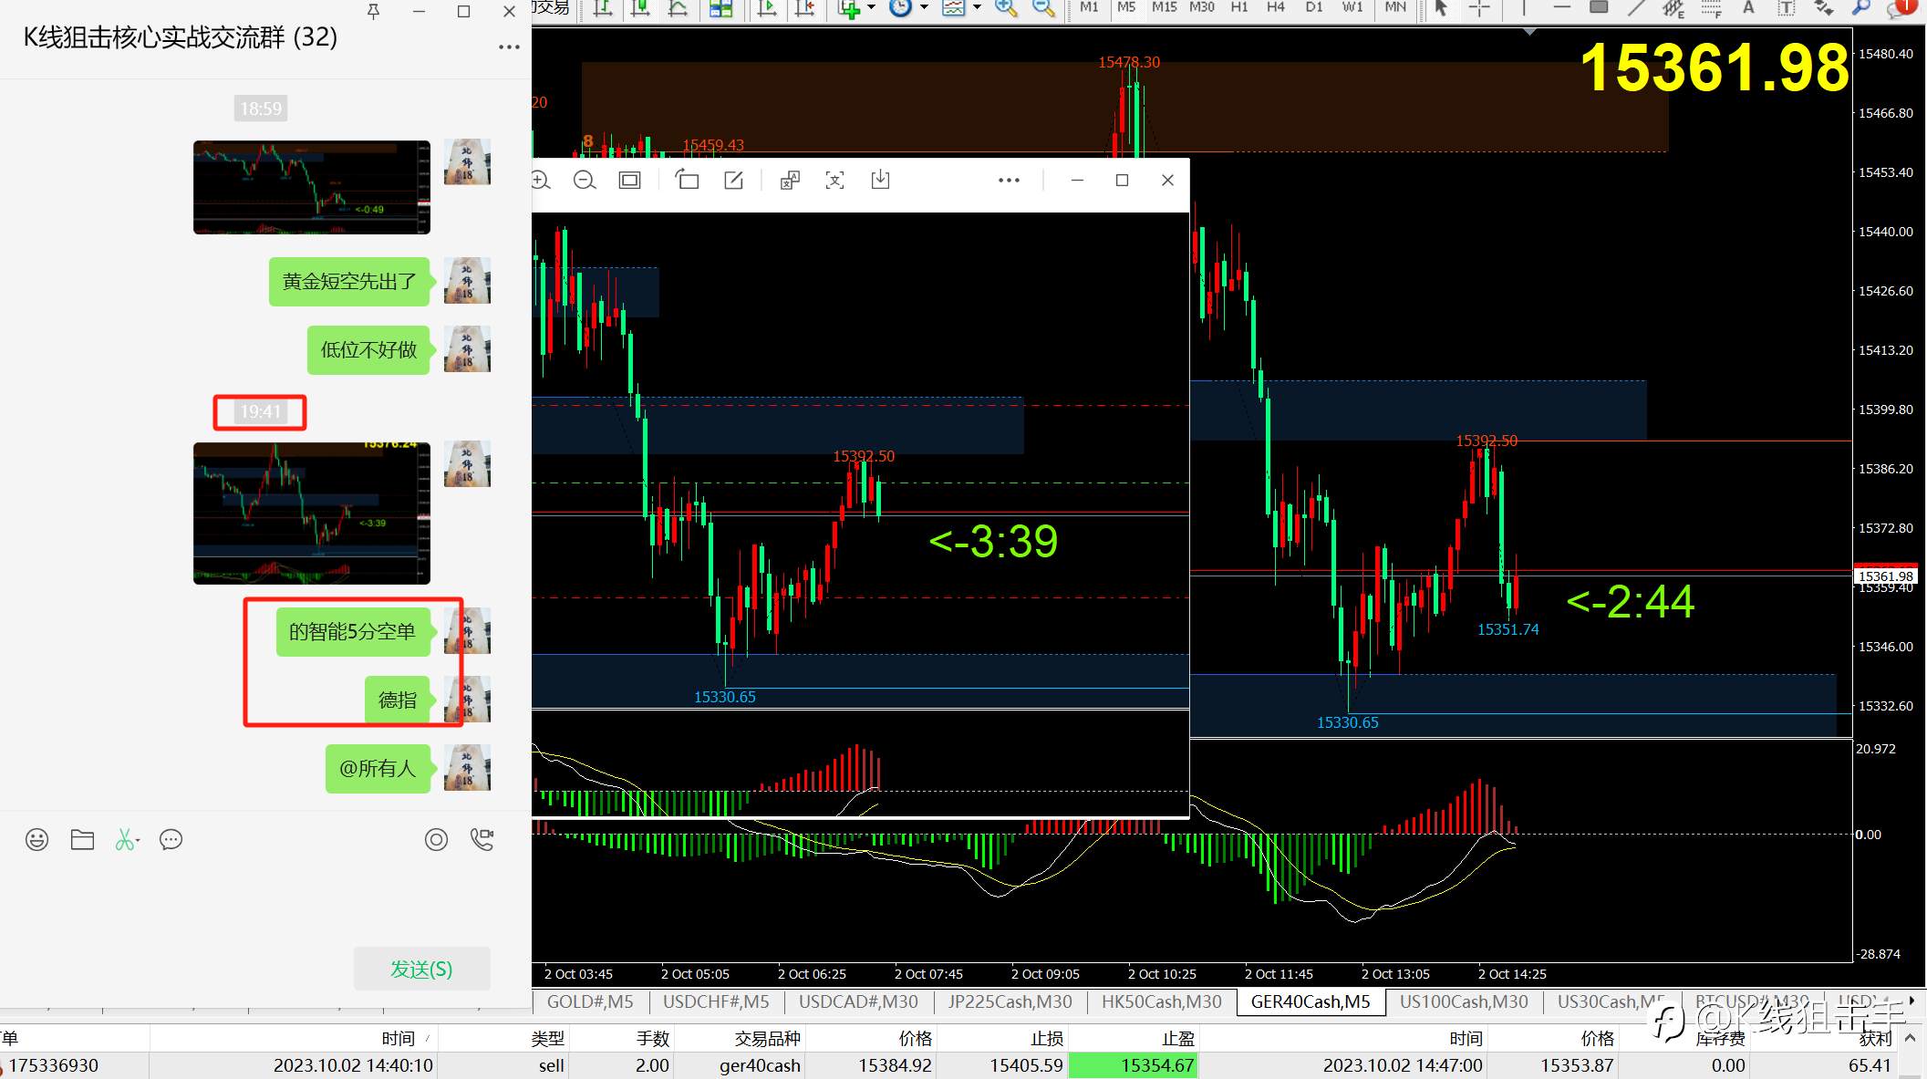Open the MT4 search magnifier

click(1861, 8)
